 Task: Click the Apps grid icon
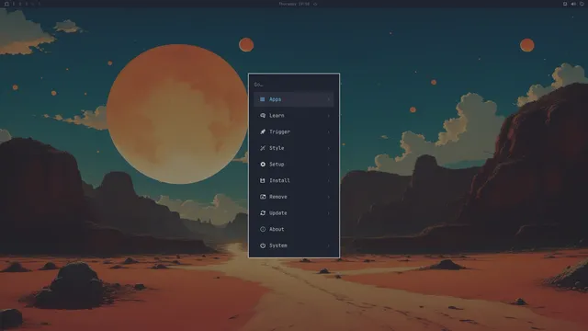point(263,99)
